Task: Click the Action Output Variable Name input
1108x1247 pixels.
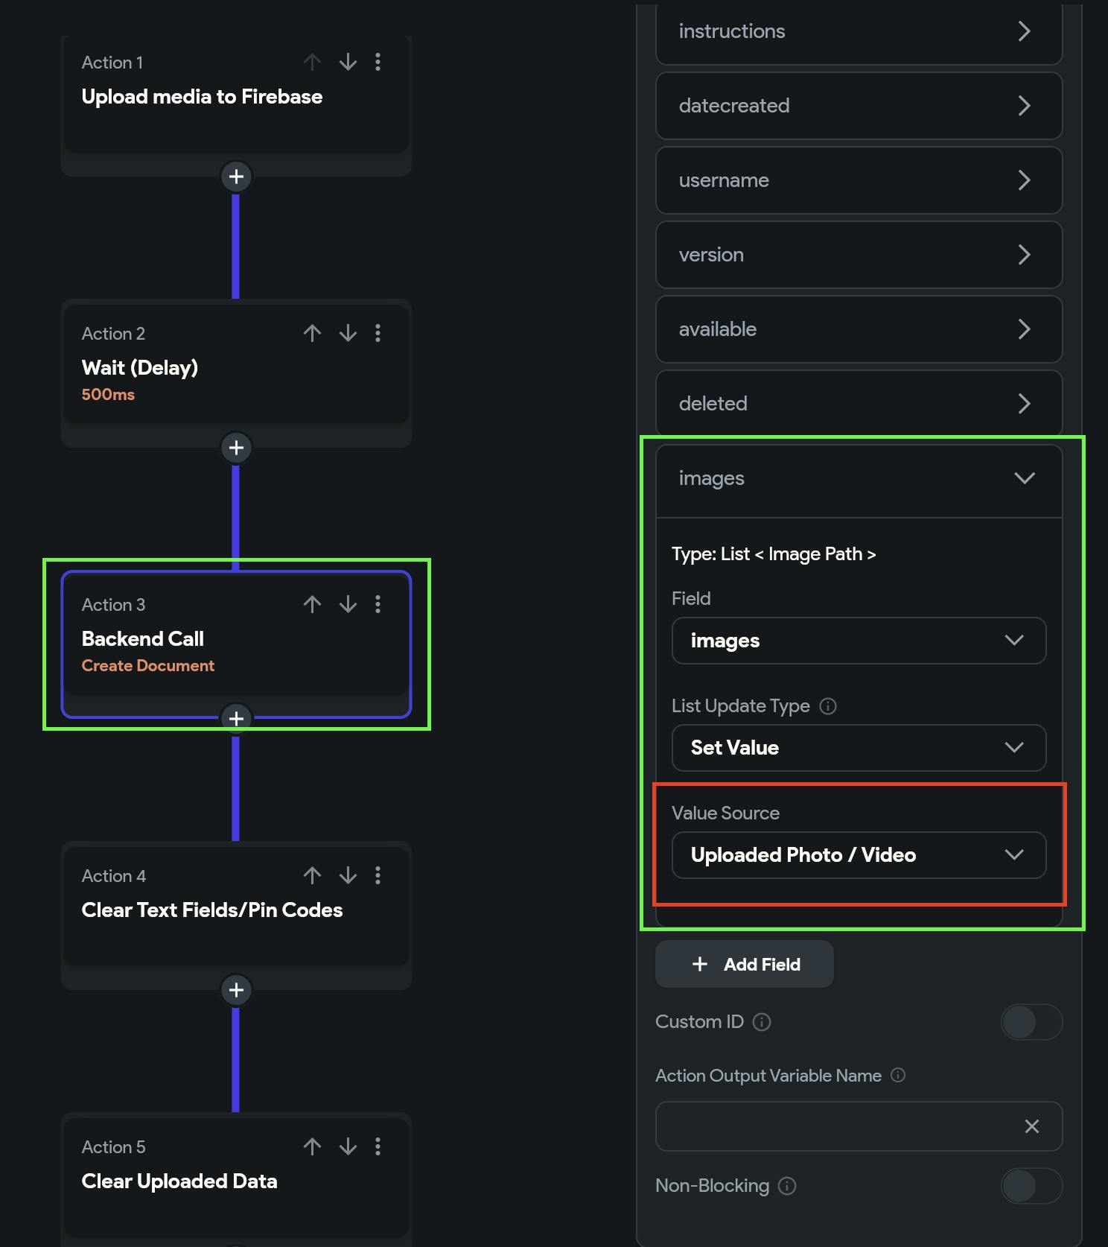Action: pyautogui.click(x=834, y=1126)
